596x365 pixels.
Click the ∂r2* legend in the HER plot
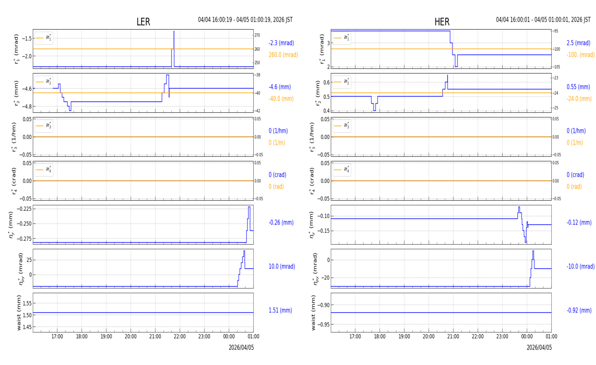click(x=342, y=82)
